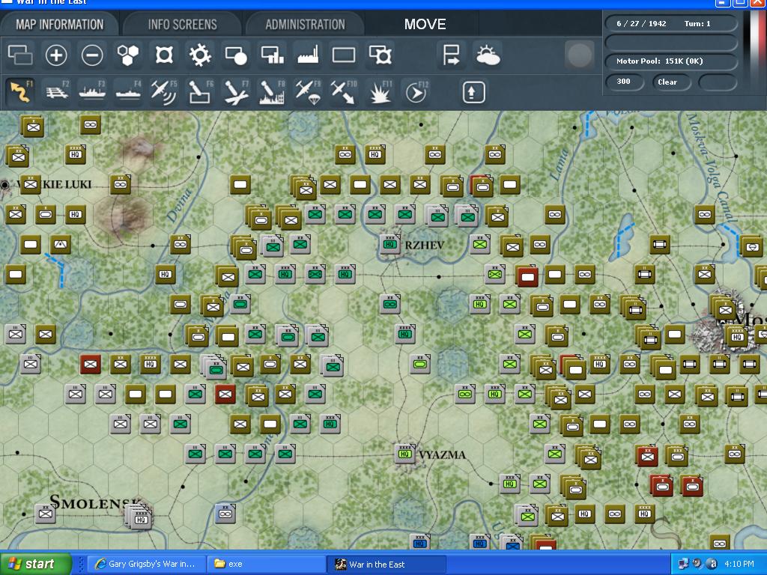Image resolution: width=767 pixels, height=575 pixels.
Task: Click the grey round button in toolbar
Action: pyautogui.click(x=579, y=55)
